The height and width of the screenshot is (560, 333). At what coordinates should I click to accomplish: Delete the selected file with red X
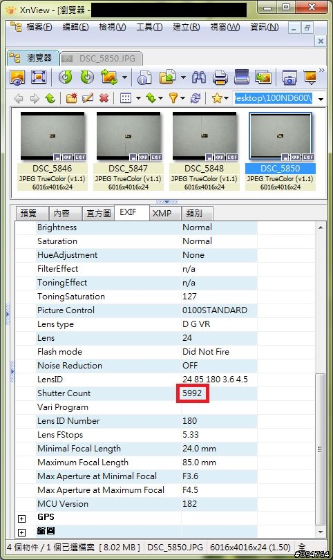(x=104, y=98)
